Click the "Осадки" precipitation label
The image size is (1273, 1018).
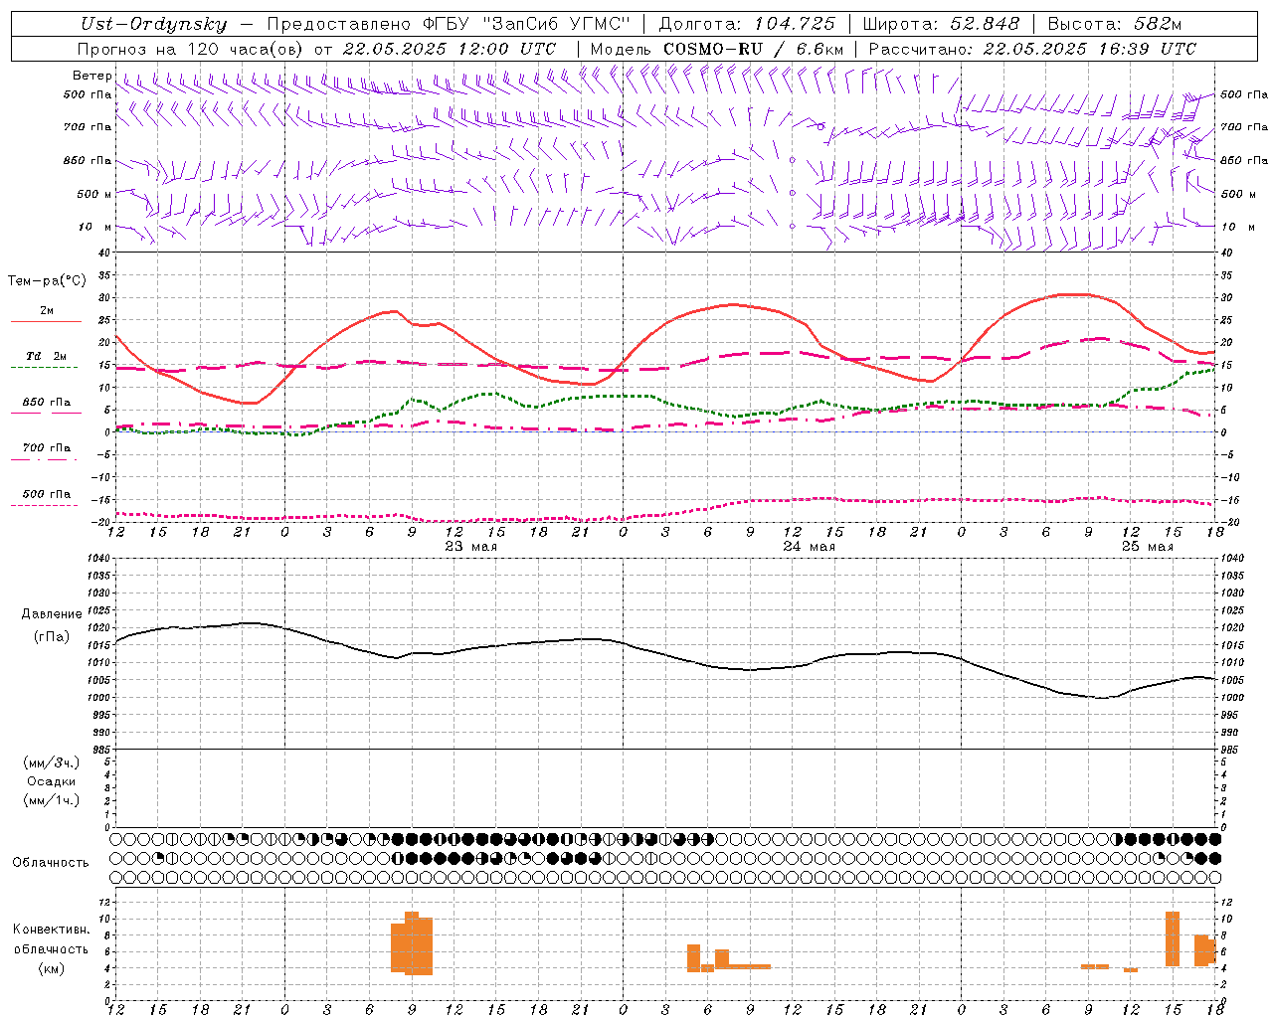click(52, 781)
